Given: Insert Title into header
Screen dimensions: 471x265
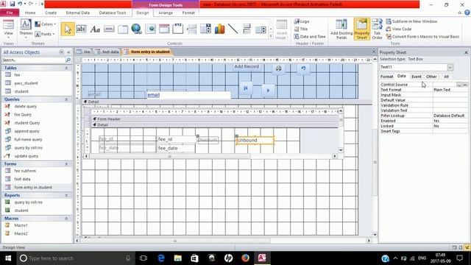Looking at the screenshot, I should [301, 29].
